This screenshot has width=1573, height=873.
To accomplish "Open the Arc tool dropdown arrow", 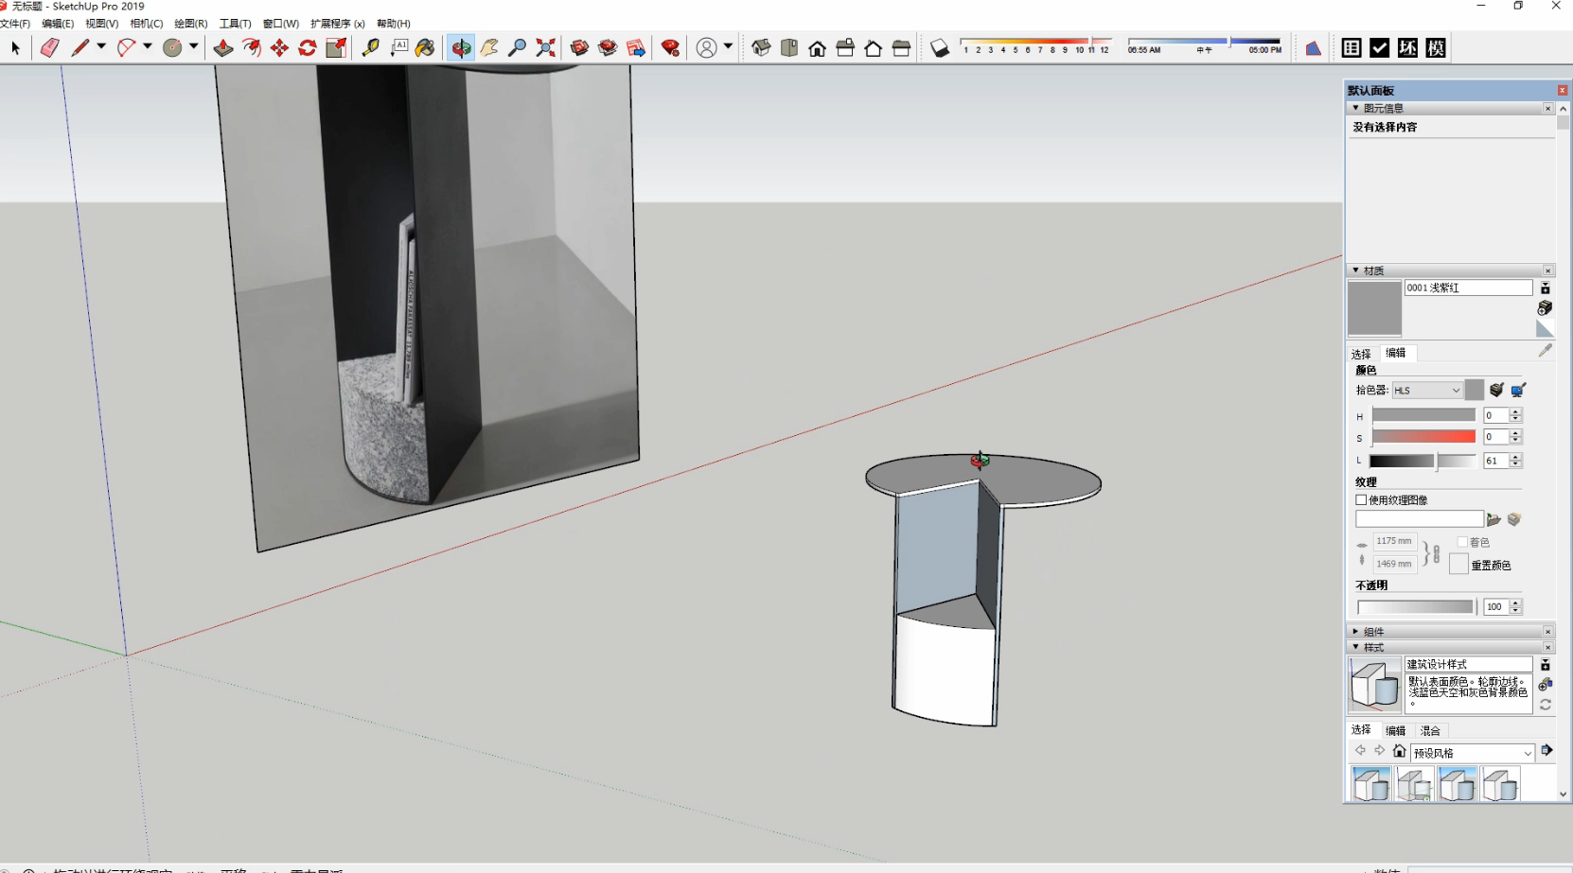I will 148,46.
